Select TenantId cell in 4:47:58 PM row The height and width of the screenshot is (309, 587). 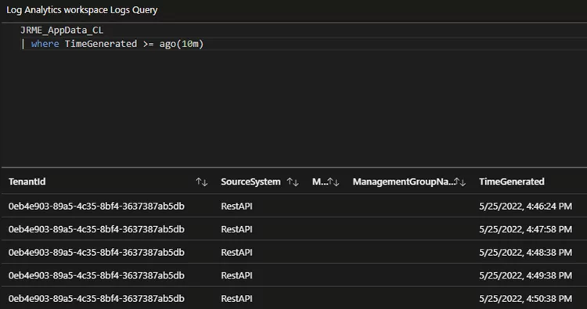pyautogui.click(x=96, y=229)
